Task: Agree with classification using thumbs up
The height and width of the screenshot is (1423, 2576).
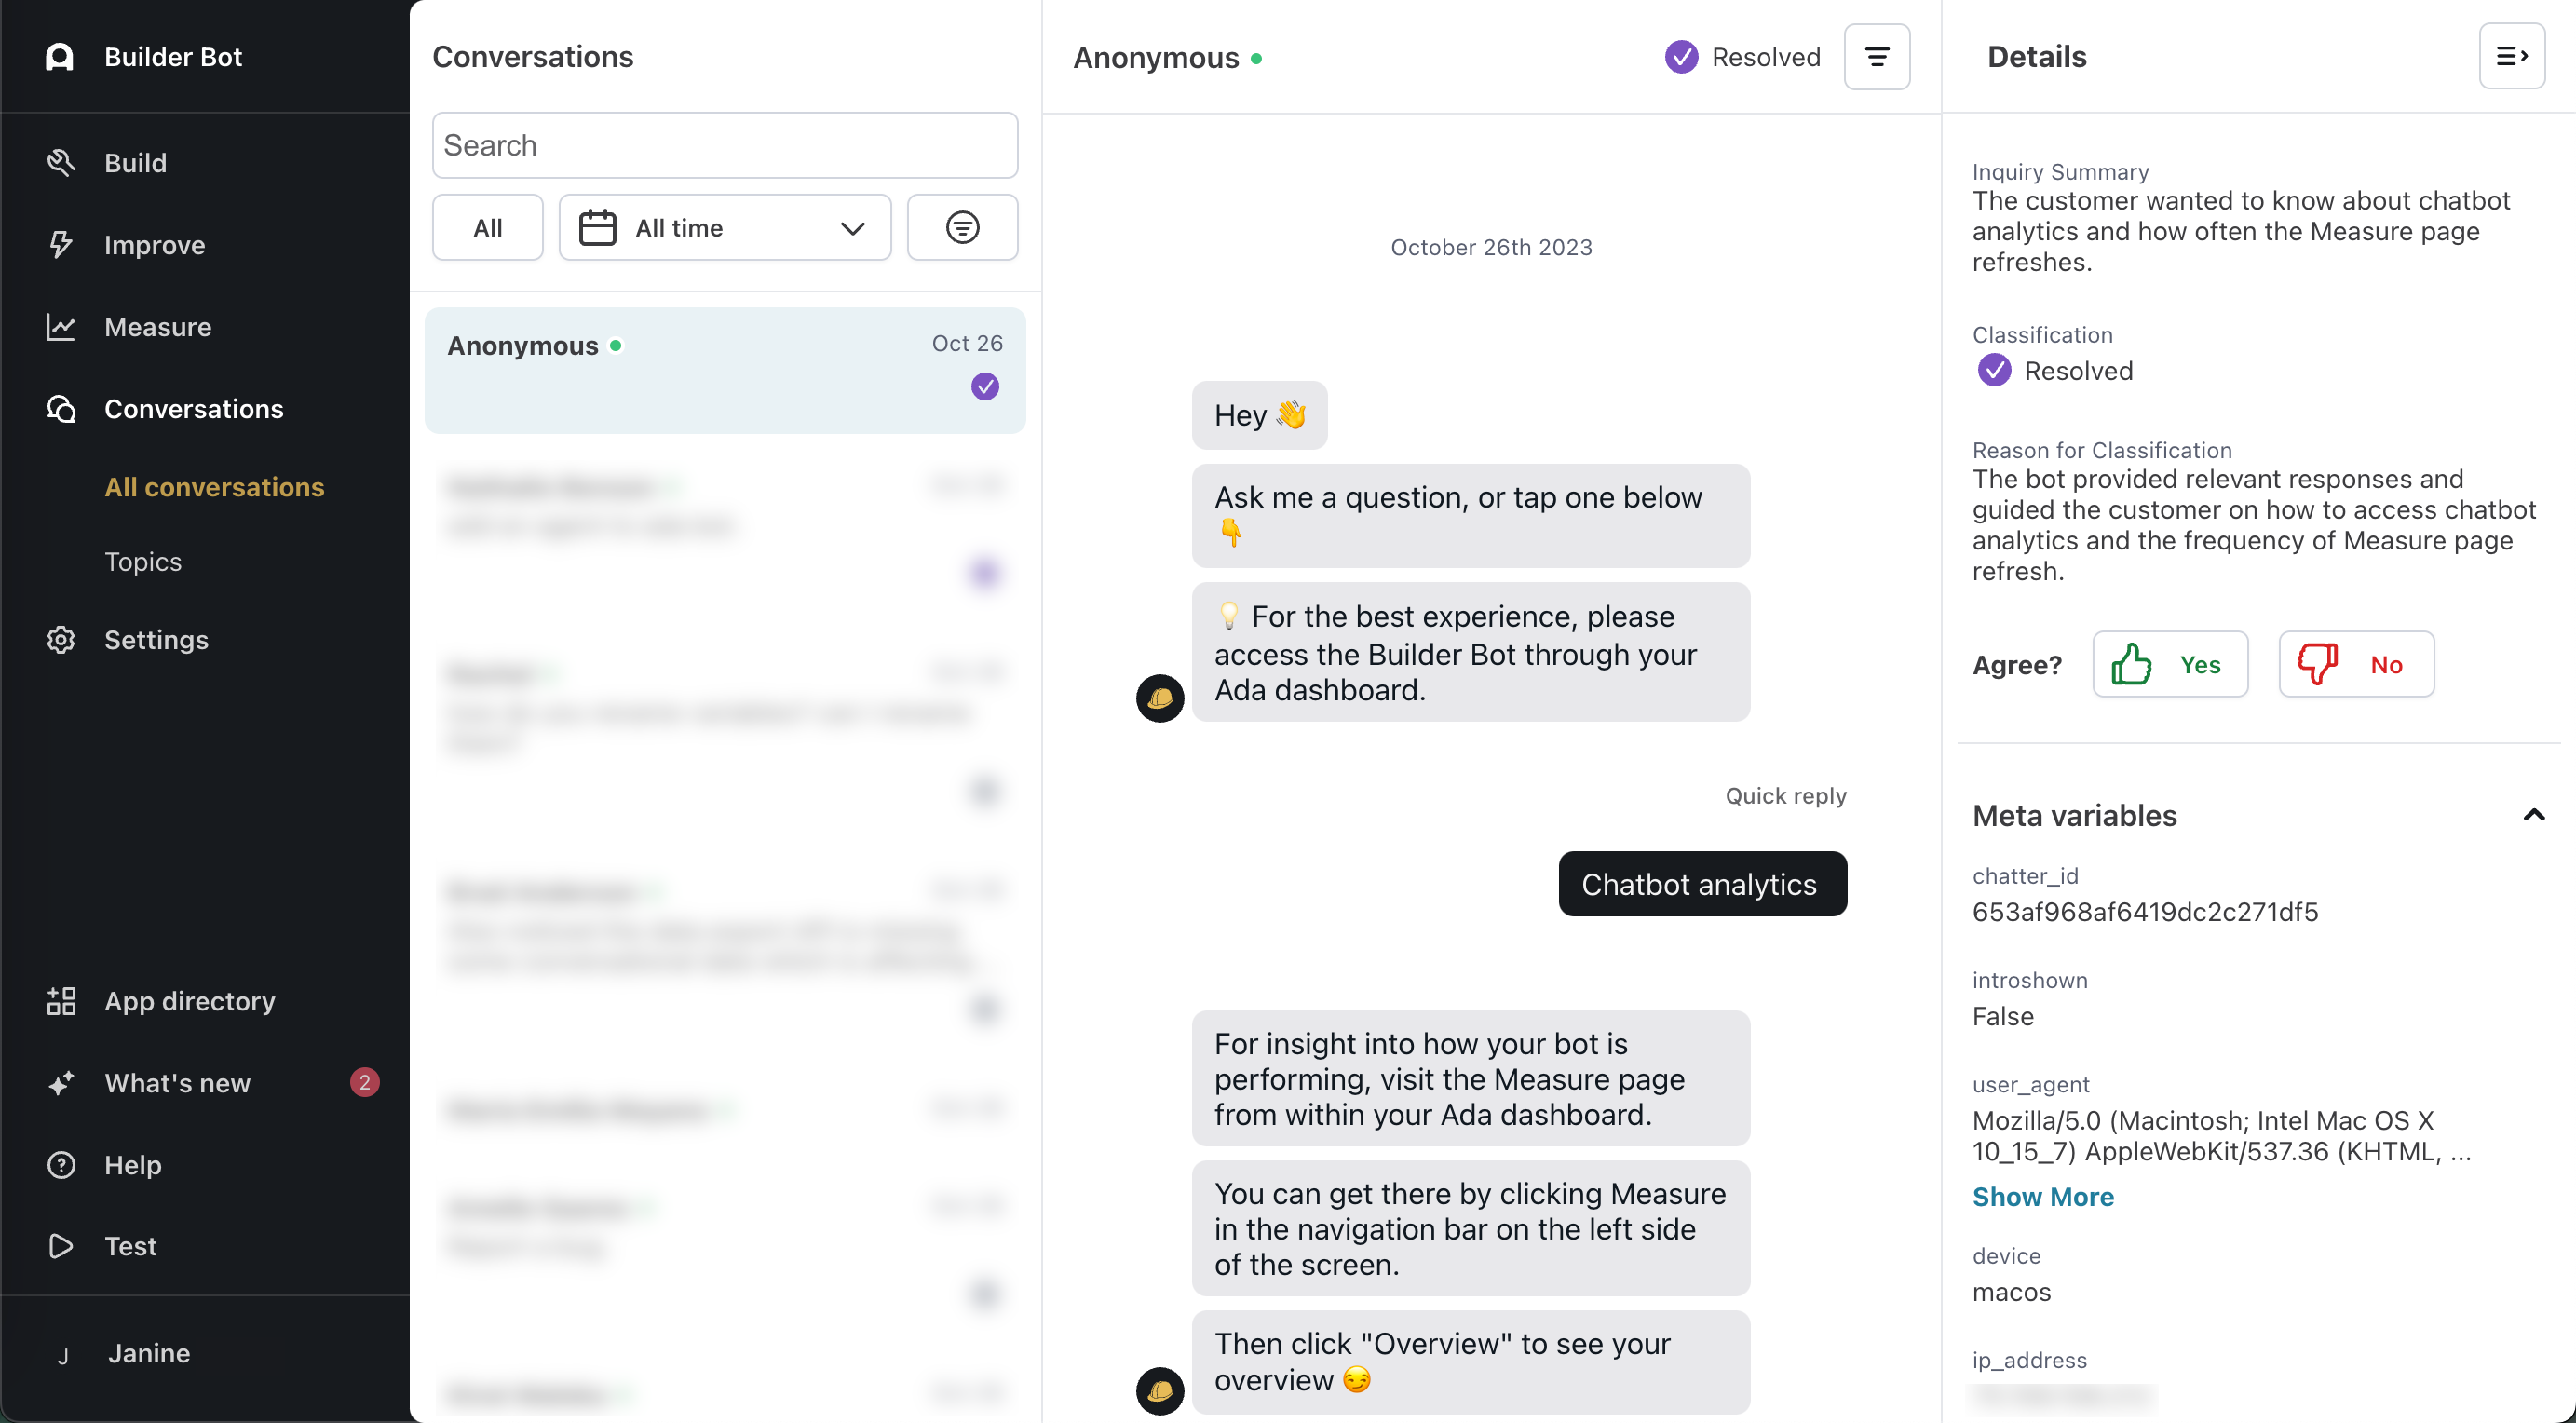Action: [x=2169, y=664]
